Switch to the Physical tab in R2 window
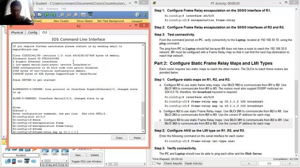The image size is (300, 168). pos(17,32)
